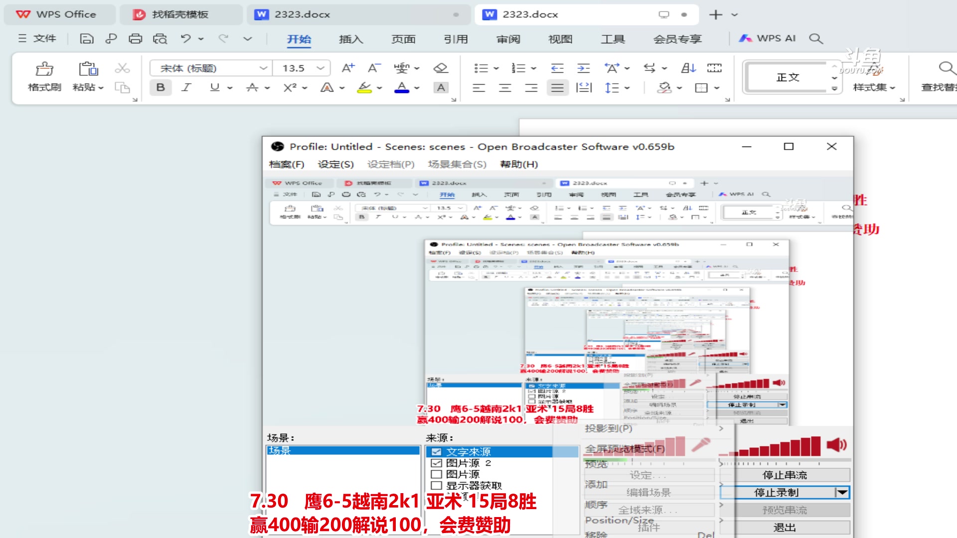Open the font size dropdown
The image size is (957, 538).
click(320, 68)
